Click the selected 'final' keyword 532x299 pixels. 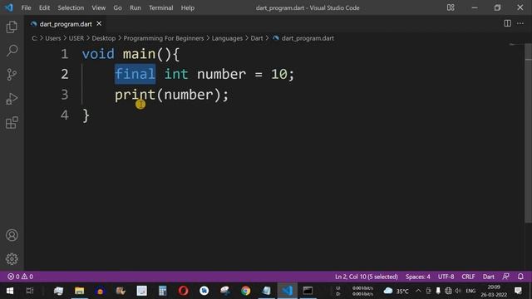135,74
